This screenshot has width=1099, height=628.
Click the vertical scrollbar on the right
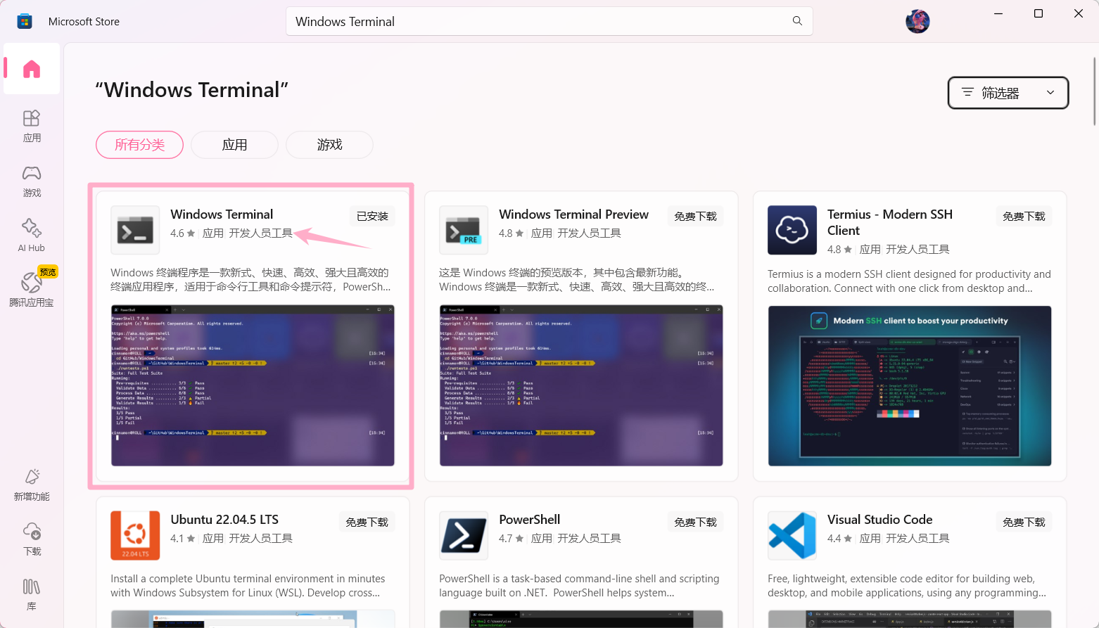click(x=1094, y=91)
